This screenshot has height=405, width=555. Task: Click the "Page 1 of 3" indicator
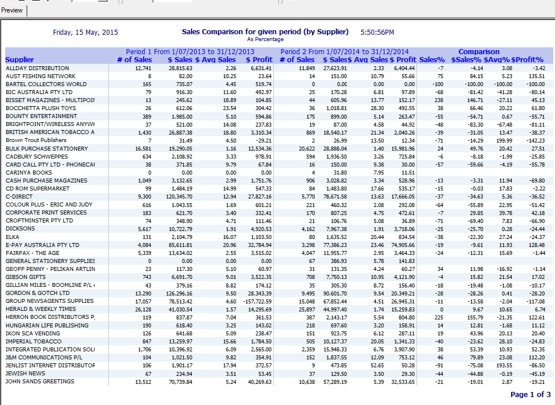530,394
